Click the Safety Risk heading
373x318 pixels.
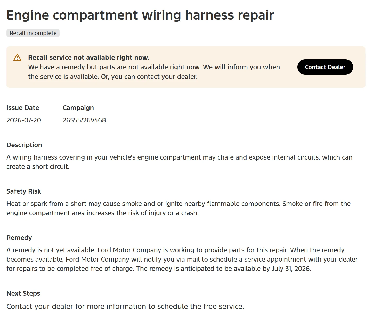click(24, 191)
